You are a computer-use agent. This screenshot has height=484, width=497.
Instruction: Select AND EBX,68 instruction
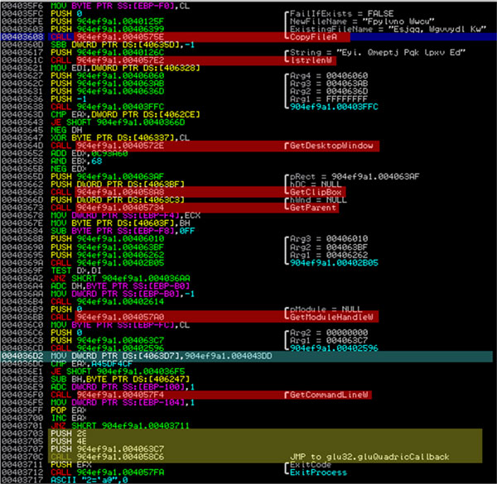[x=76, y=161]
